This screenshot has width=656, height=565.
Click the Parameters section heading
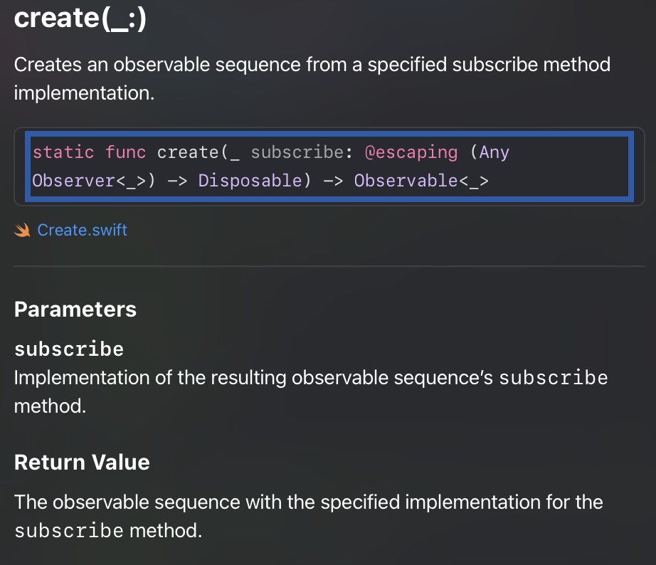pyautogui.click(x=75, y=310)
